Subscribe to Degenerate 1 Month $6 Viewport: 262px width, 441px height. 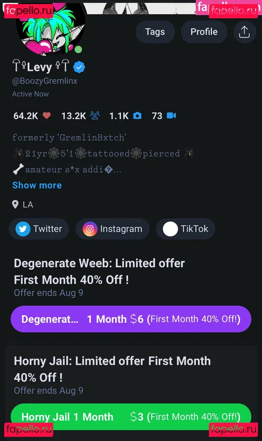[131, 319]
